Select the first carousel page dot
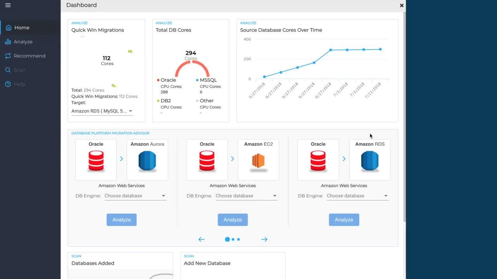 [x=228, y=239]
